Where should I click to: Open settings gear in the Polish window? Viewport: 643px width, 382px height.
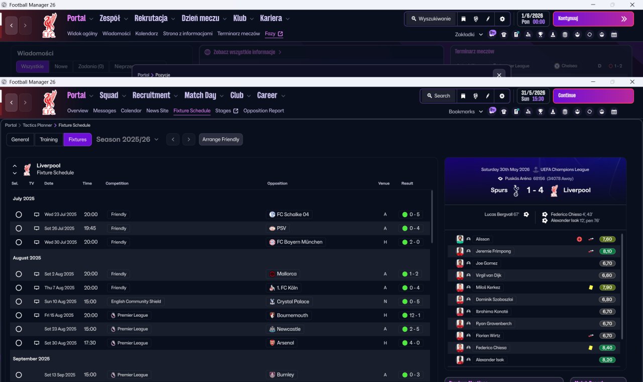click(x=502, y=19)
